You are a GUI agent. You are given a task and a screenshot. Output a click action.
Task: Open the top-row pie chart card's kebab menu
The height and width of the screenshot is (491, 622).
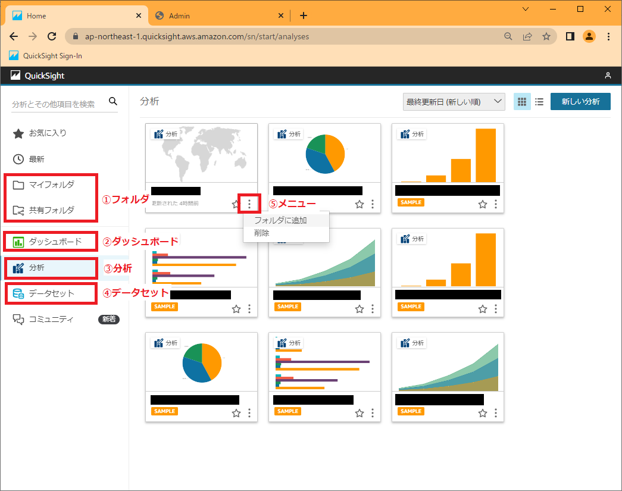point(373,204)
